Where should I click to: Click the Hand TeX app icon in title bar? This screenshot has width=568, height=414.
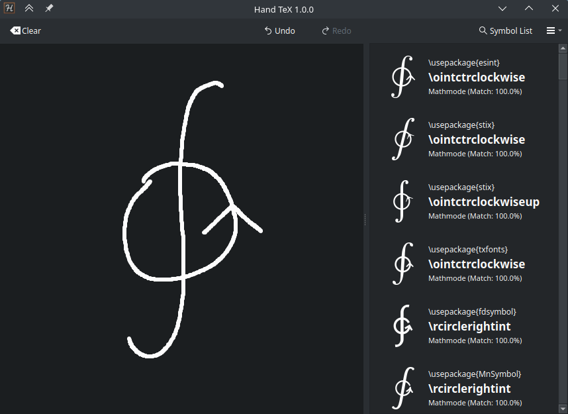point(9,8)
